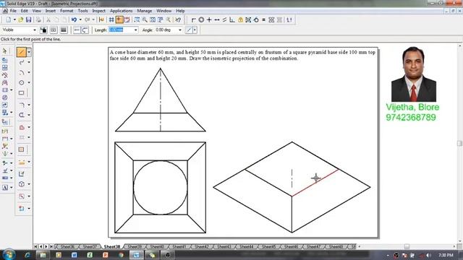Expand the Undo history dropdown arrow
Screen dimensions: 463x260
tap(80, 20)
